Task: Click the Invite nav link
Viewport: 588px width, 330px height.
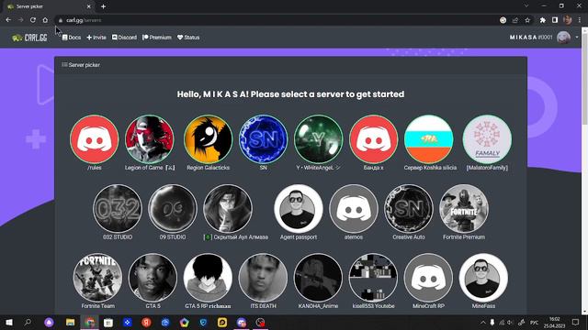Action: (x=96, y=38)
